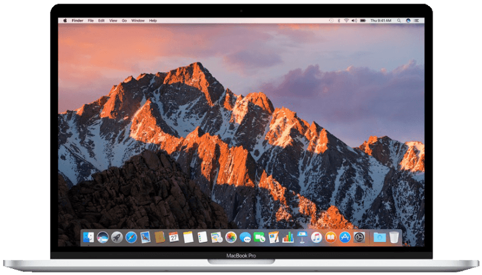
Task: Launch Siri from the Dock
Action: [102, 238]
